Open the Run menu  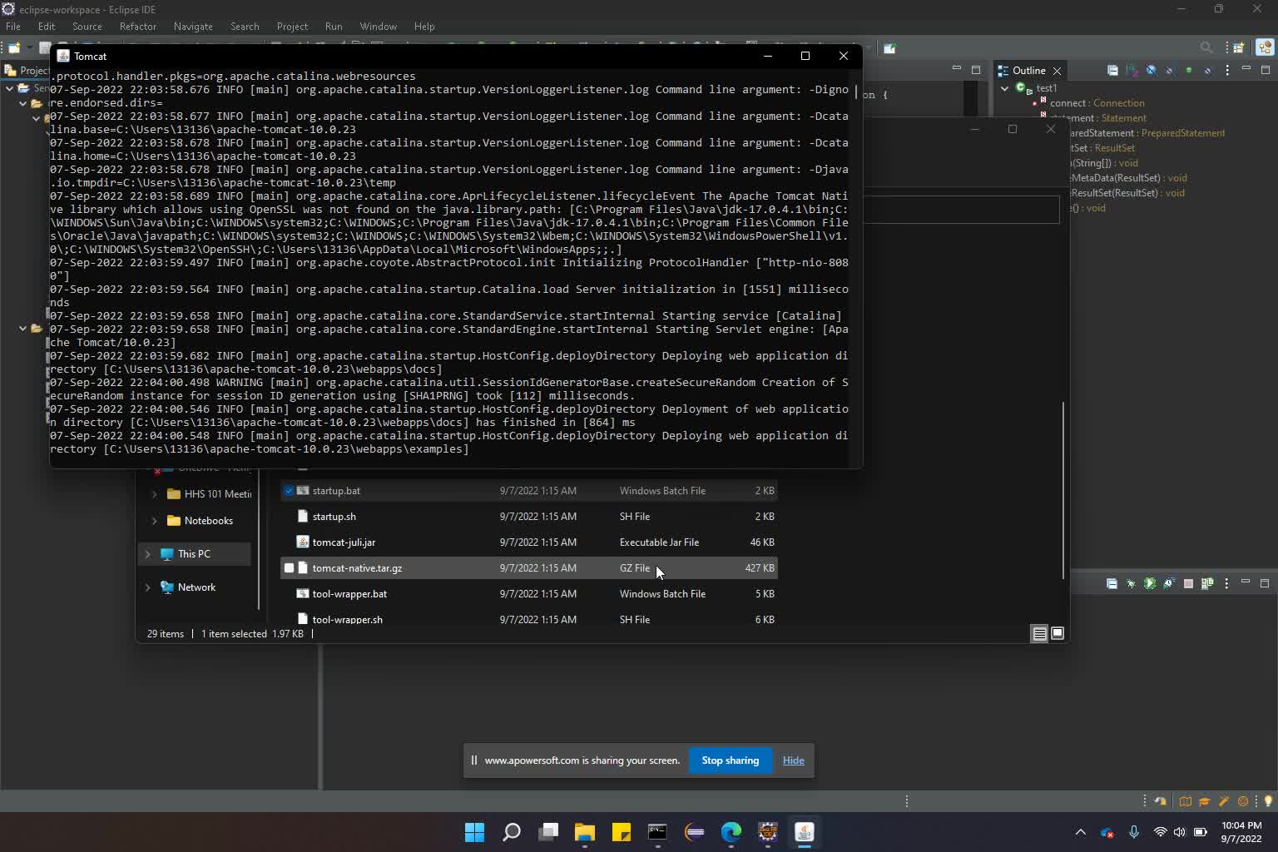(x=334, y=27)
